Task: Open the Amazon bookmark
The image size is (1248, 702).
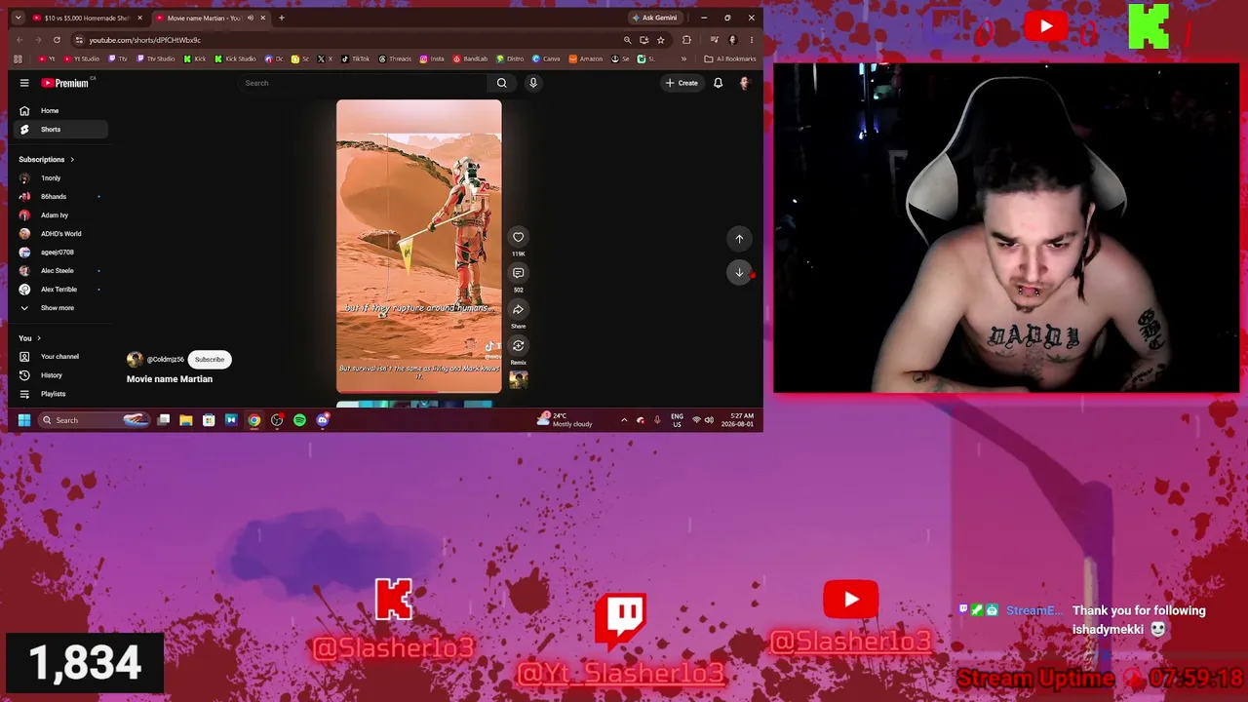Action: click(586, 58)
